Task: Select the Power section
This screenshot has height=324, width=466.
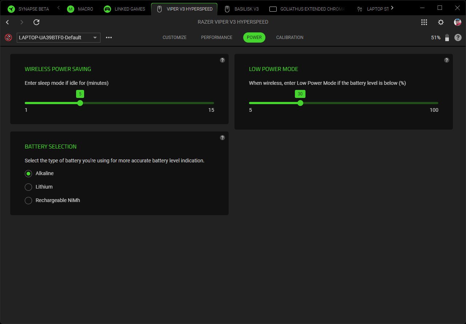Action: tap(254, 37)
